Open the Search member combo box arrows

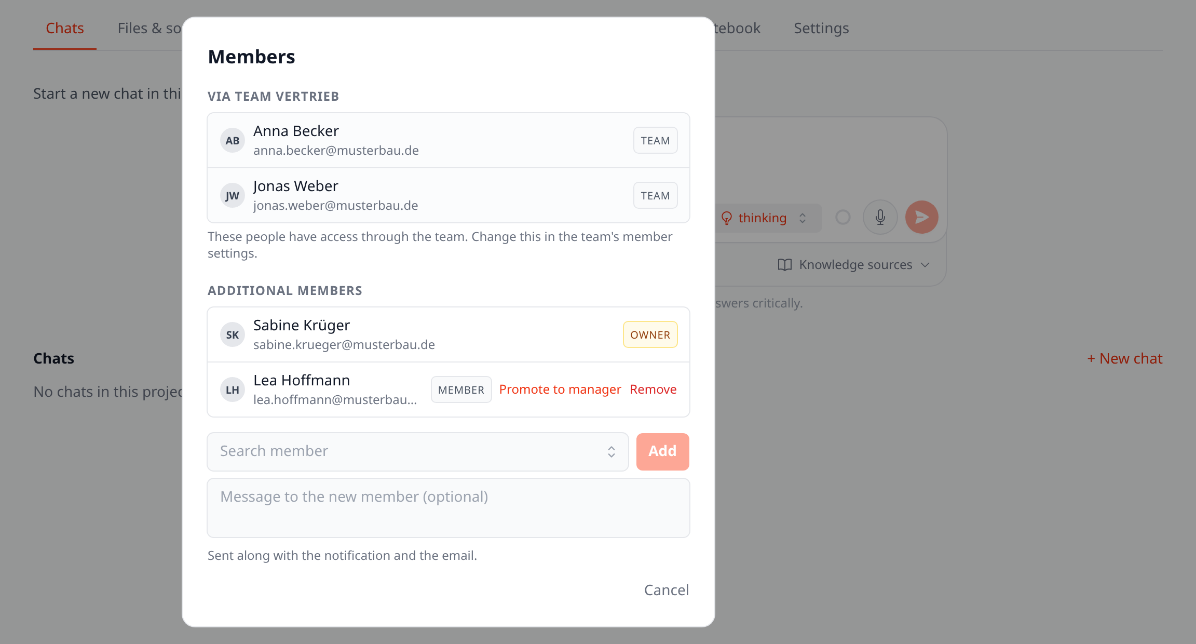pyautogui.click(x=611, y=452)
